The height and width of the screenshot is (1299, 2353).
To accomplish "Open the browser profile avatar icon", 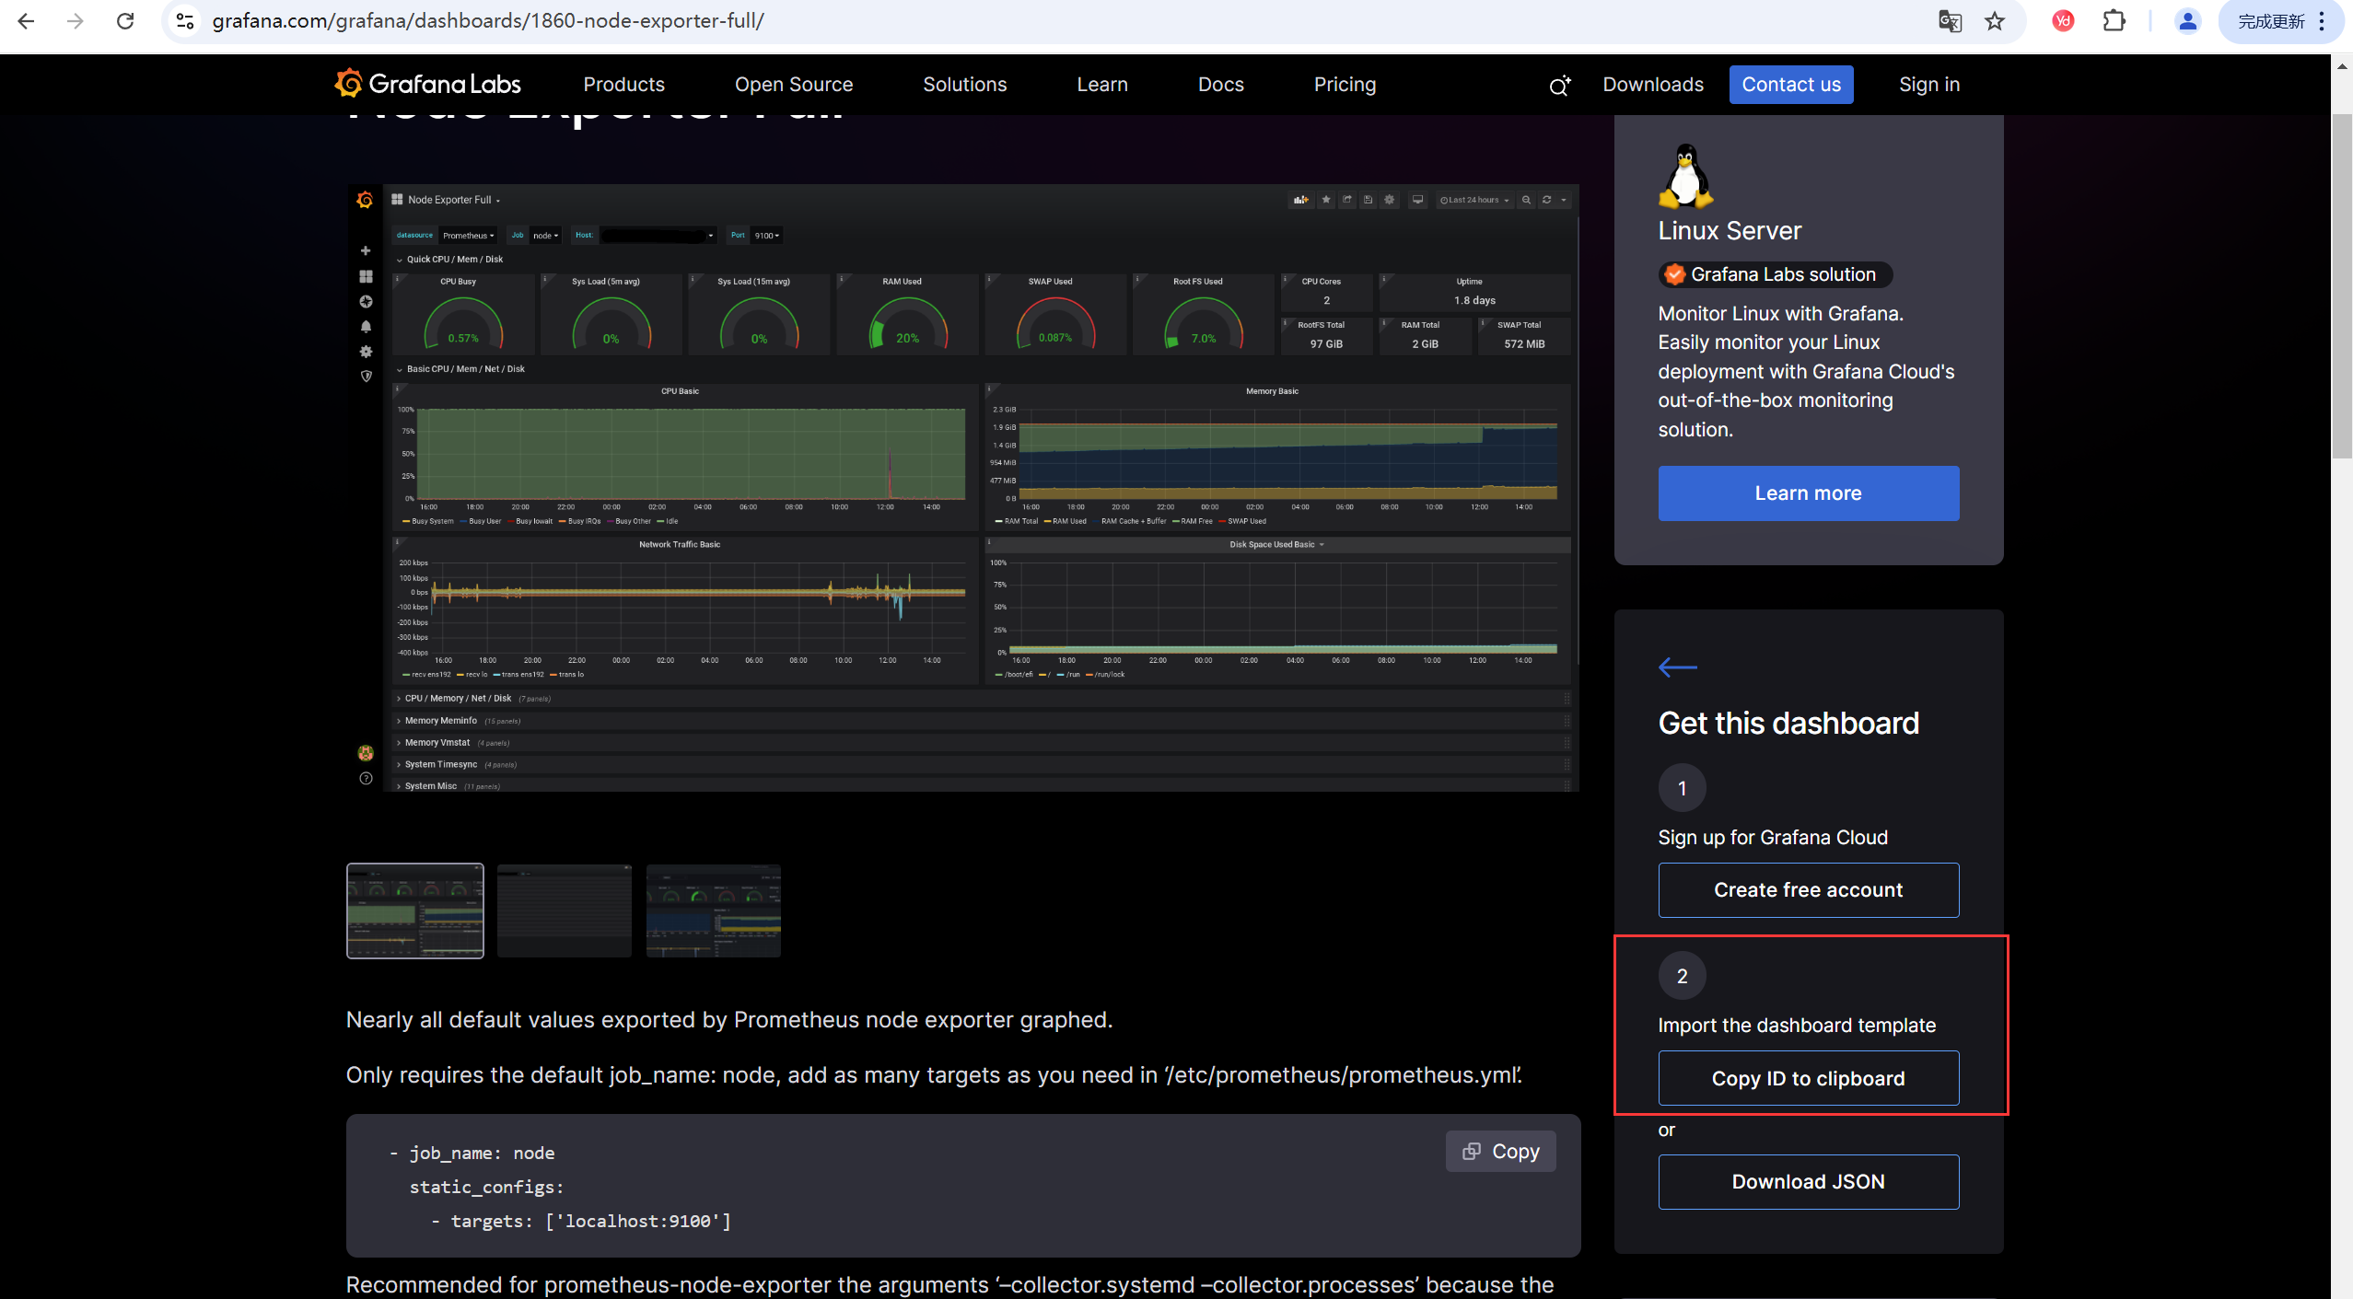I will pos(2187,20).
